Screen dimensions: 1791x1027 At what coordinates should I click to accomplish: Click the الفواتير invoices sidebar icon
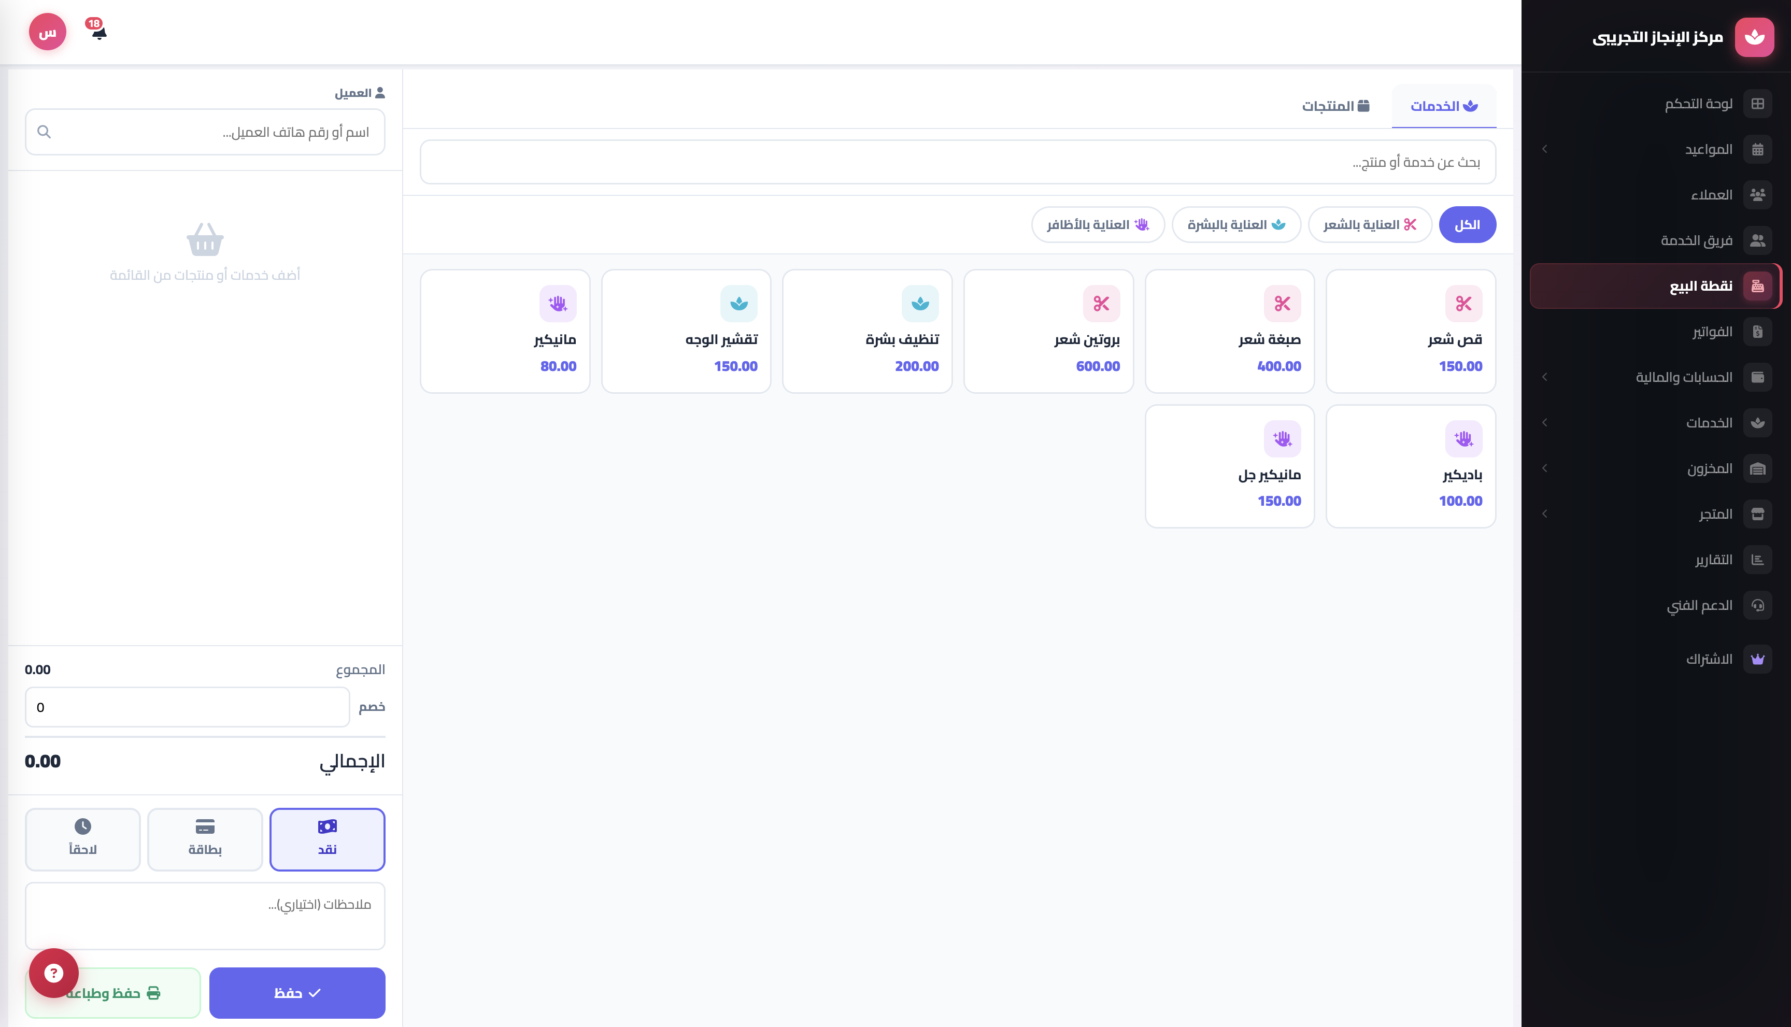point(1757,332)
